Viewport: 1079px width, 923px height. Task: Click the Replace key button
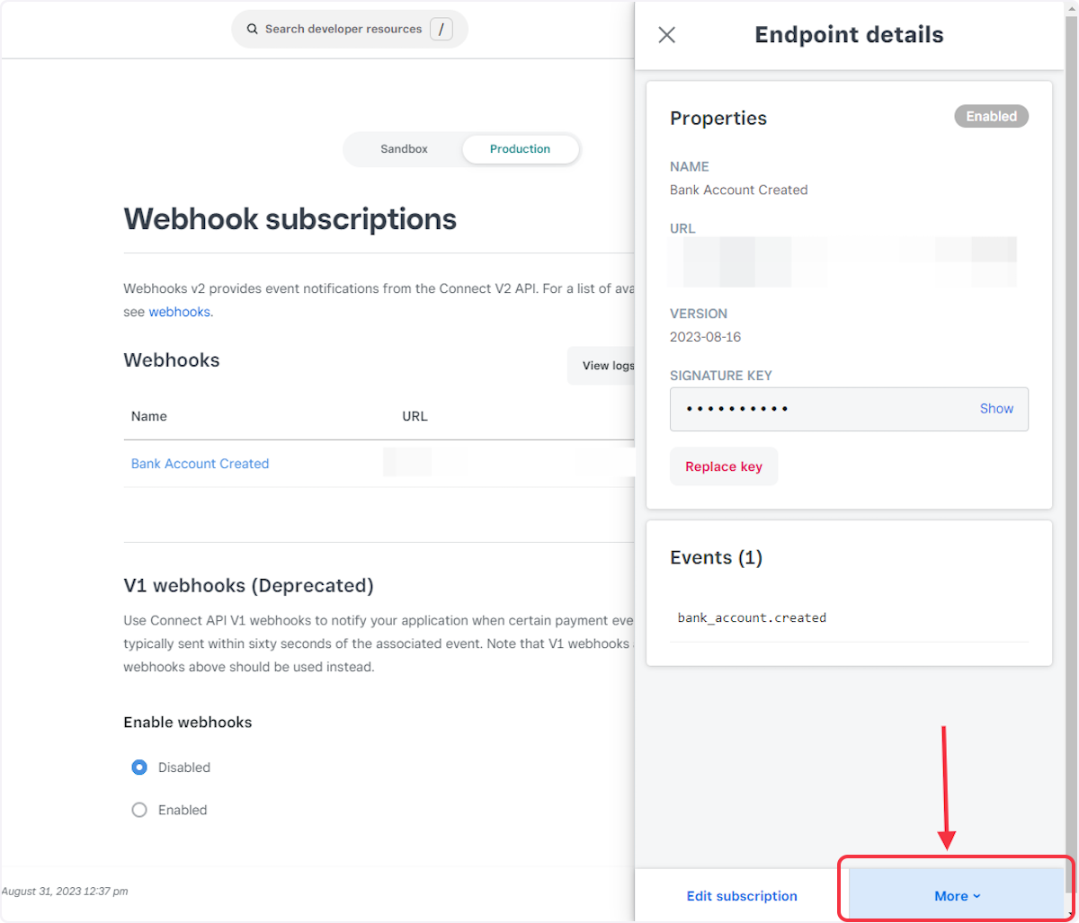click(723, 467)
